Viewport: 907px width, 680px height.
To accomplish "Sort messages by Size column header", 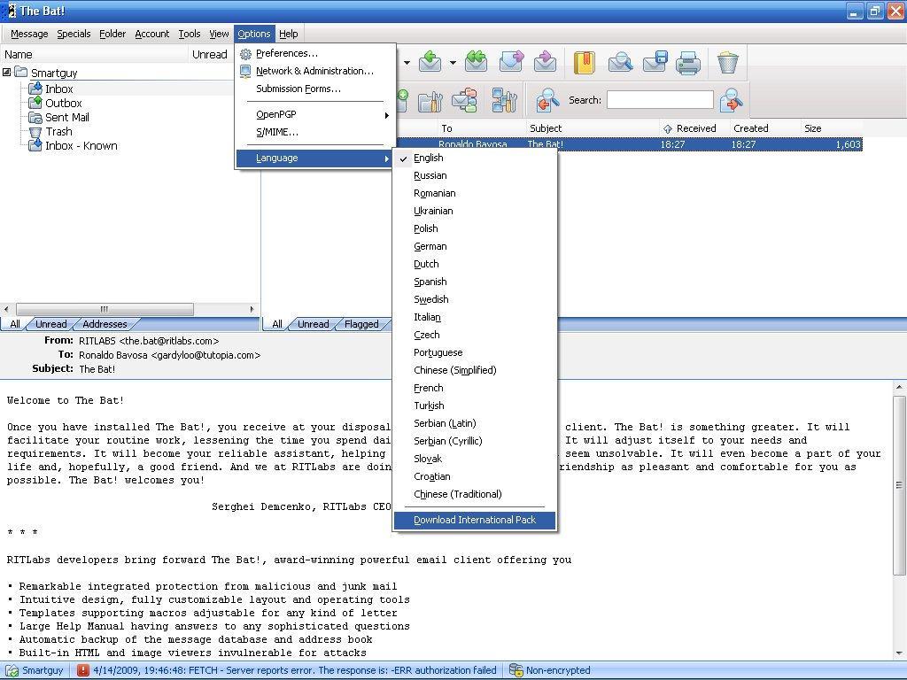I will [x=831, y=128].
